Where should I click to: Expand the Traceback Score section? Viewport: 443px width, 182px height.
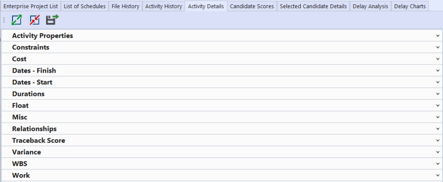point(39,141)
